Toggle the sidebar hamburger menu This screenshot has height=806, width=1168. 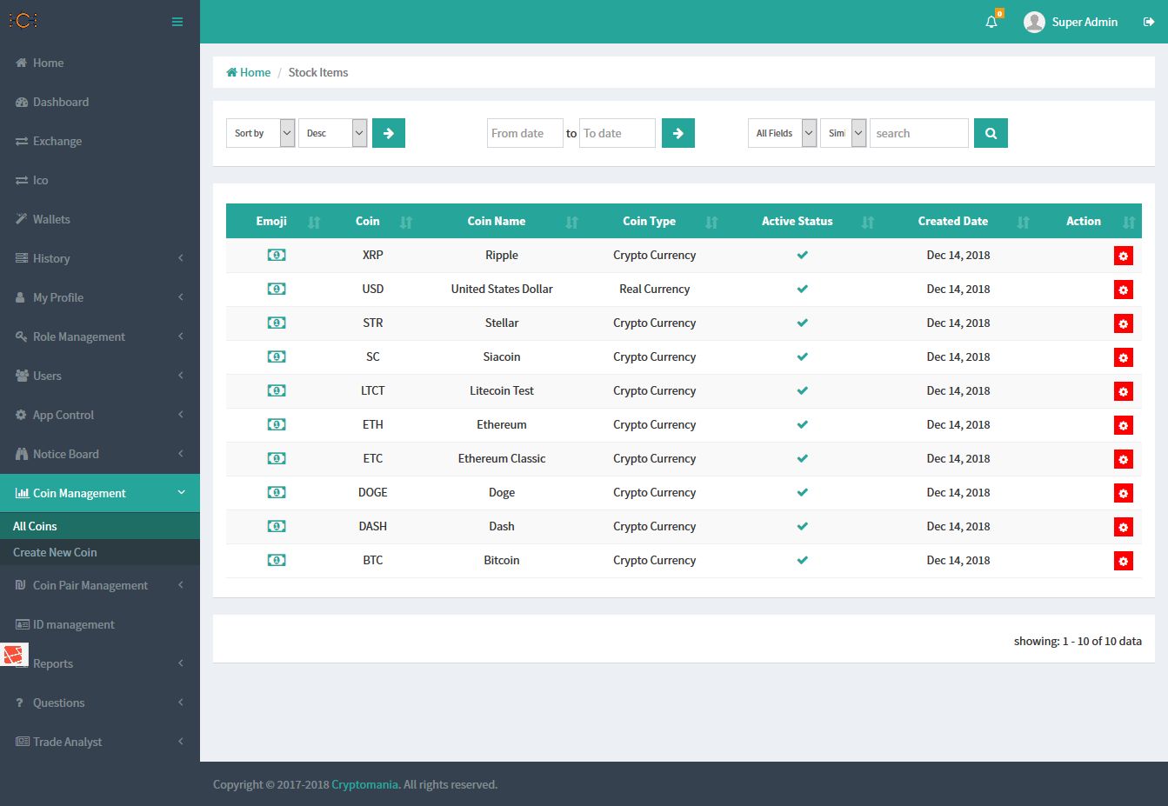(x=177, y=22)
